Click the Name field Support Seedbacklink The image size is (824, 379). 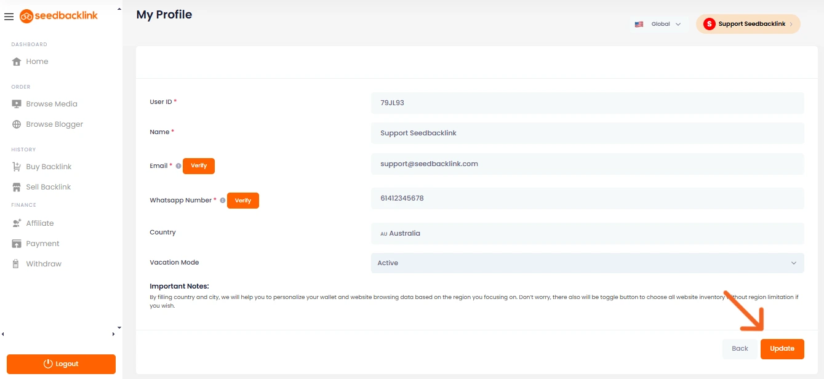[587, 133]
